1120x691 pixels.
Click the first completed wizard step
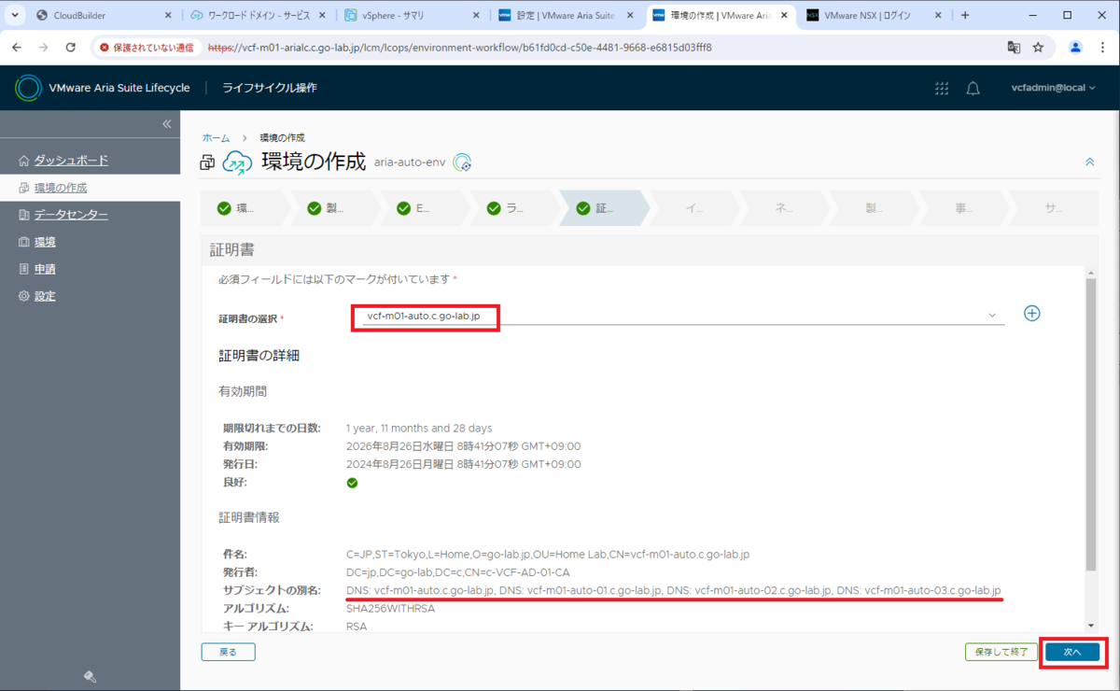(x=243, y=208)
